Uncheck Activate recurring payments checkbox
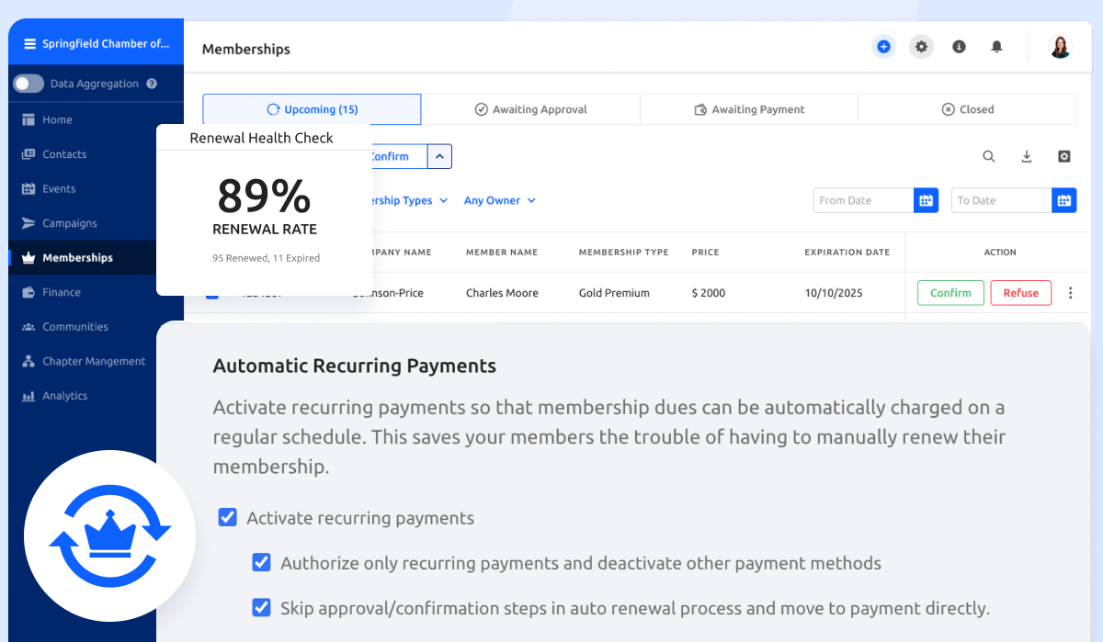Viewport: 1103px width, 642px height. 228,518
